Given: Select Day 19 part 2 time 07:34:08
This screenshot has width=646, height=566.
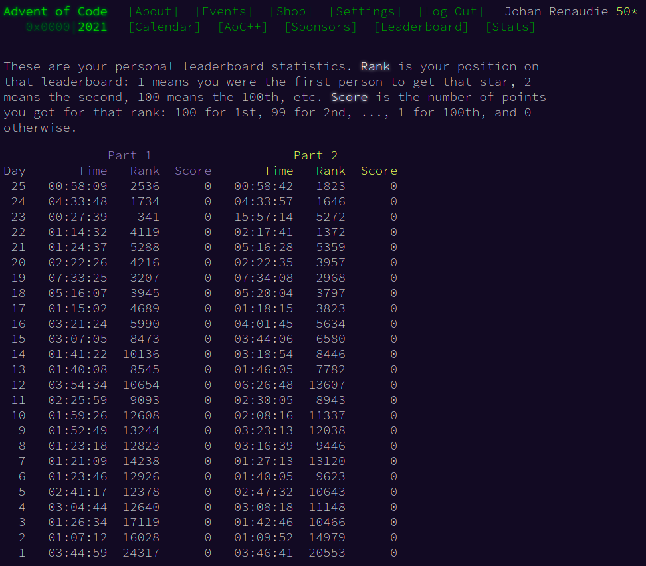Looking at the screenshot, I should pyautogui.click(x=264, y=278).
